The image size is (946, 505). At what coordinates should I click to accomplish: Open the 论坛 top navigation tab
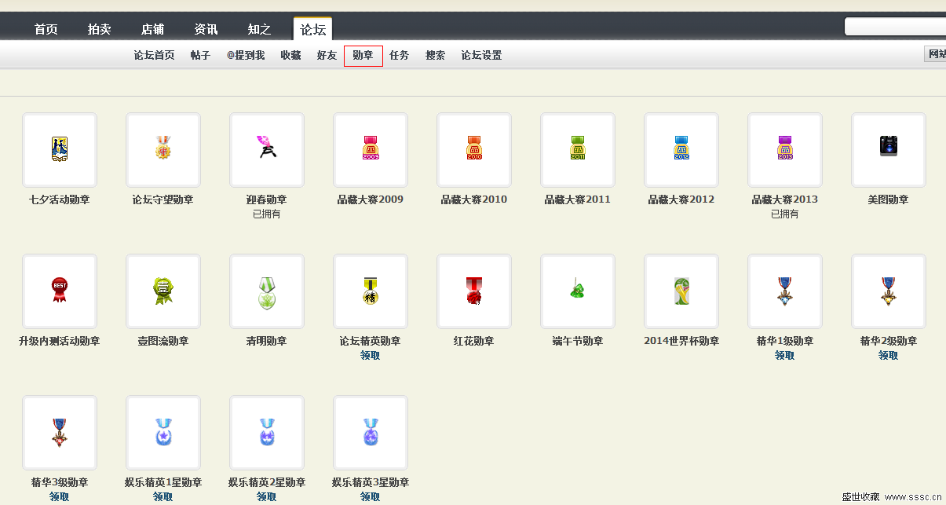312,30
